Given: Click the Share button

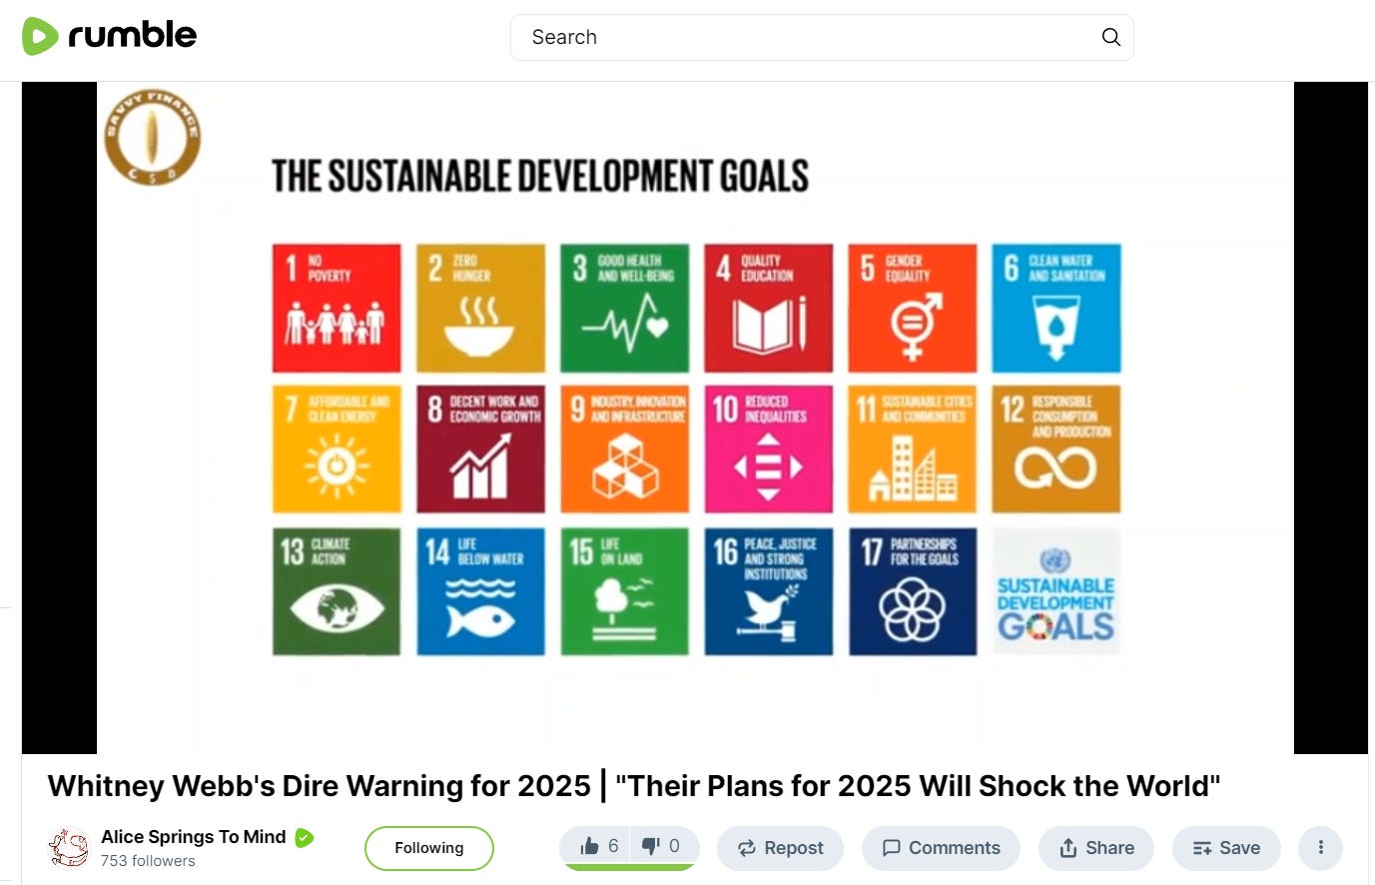Looking at the screenshot, I should point(1096,848).
